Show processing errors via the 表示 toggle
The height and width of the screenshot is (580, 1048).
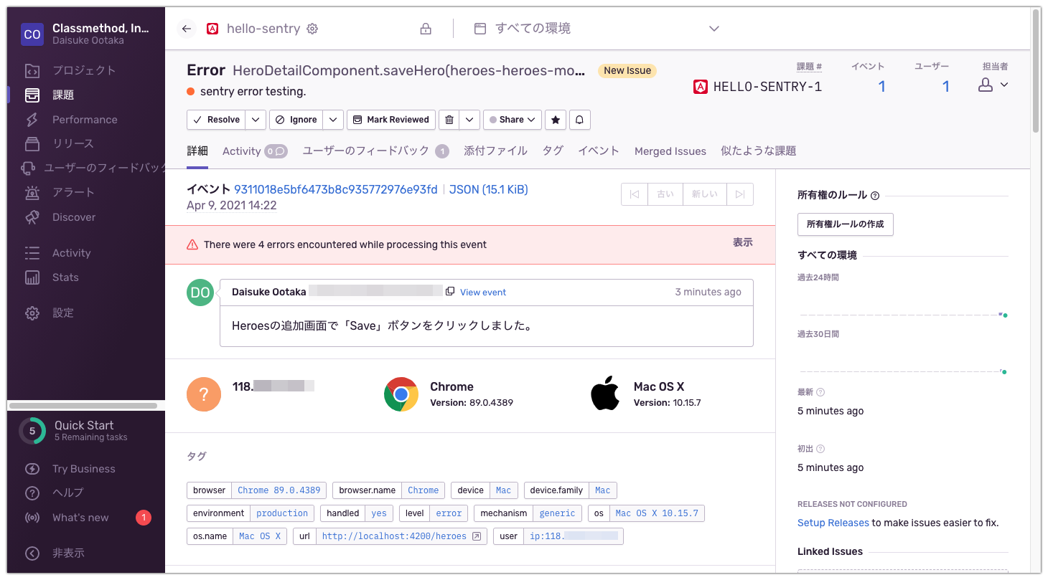pos(742,242)
